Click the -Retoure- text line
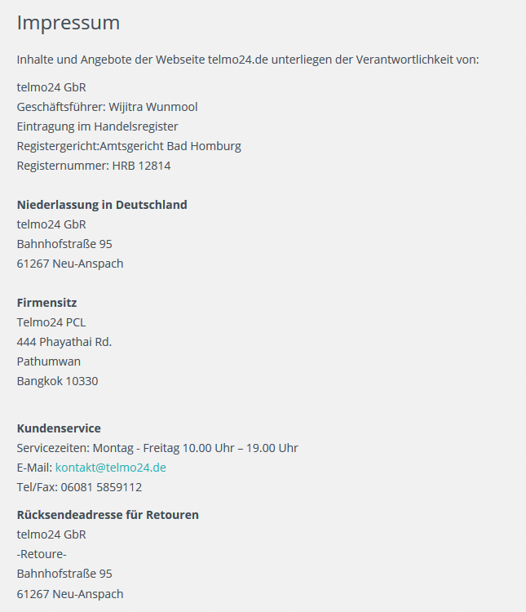 (42, 554)
